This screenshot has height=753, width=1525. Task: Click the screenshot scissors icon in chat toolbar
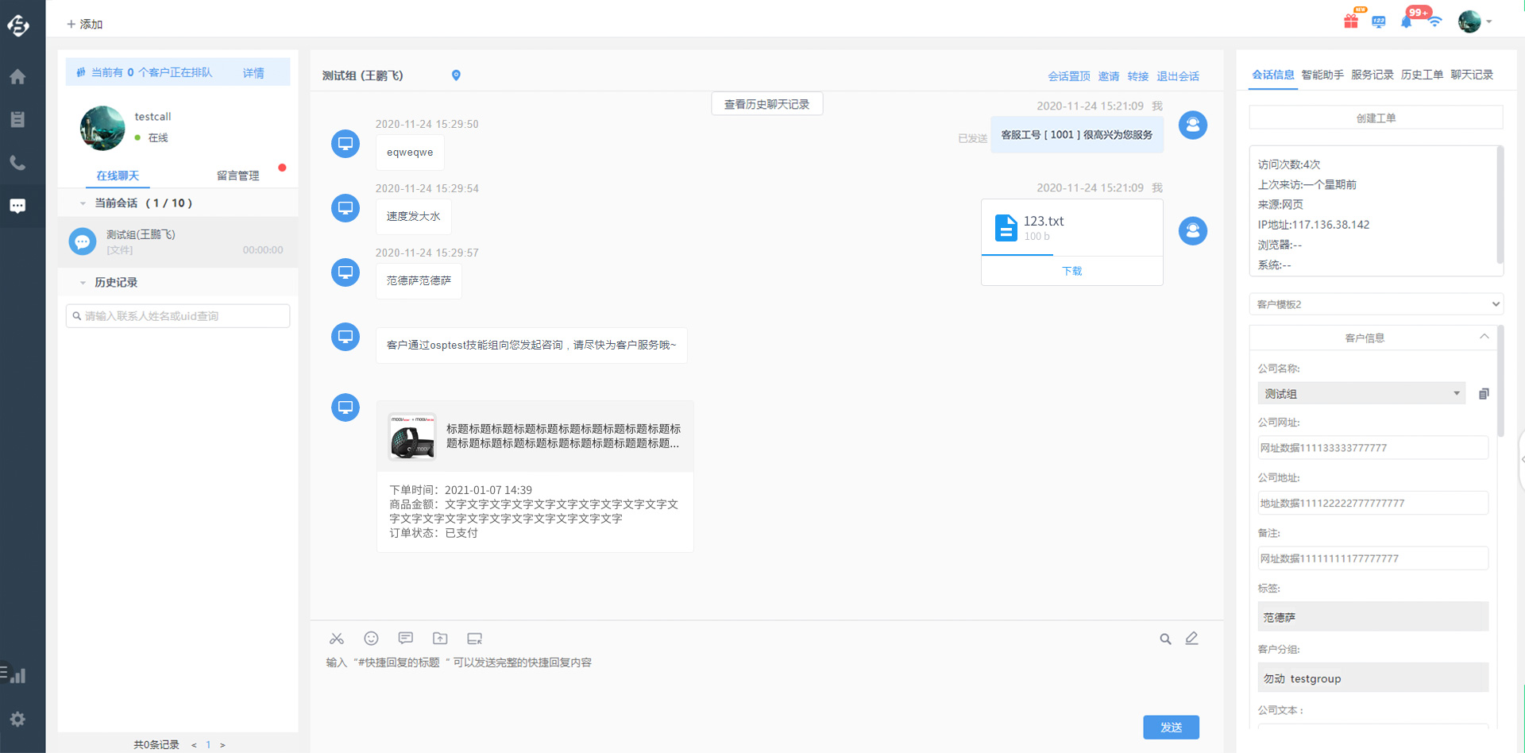click(x=337, y=639)
